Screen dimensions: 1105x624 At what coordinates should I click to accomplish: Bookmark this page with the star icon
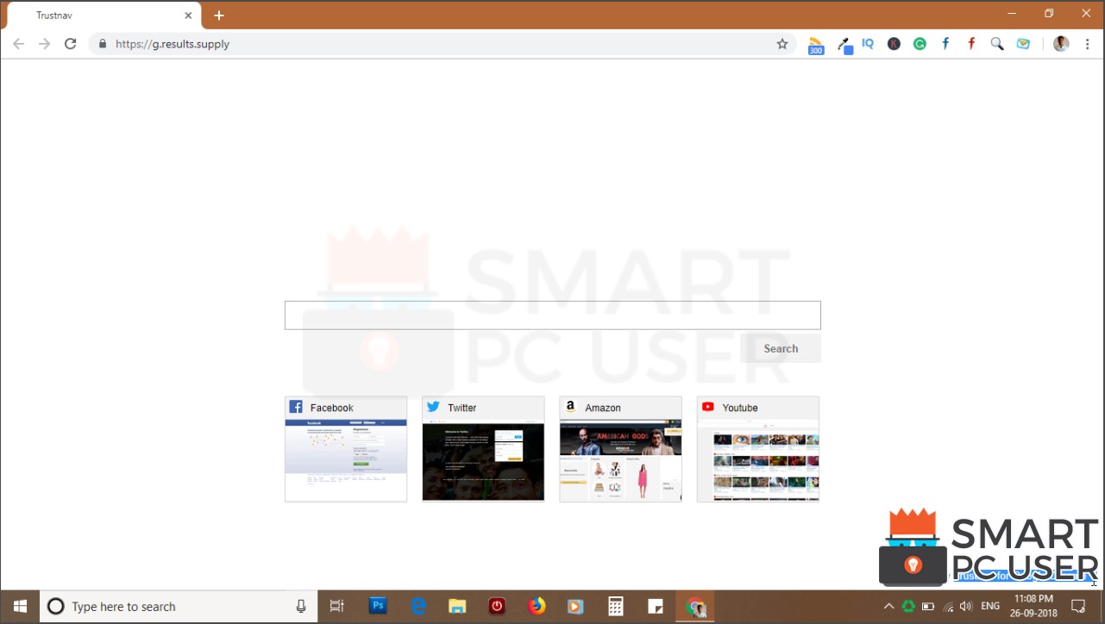tap(782, 44)
